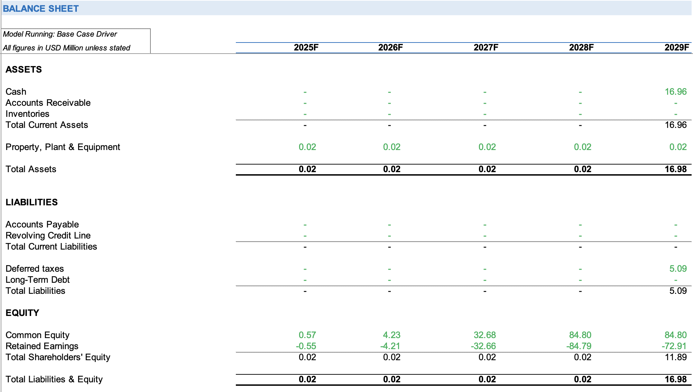Select the 2025F column header
The height and width of the screenshot is (392, 693).
click(x=306, y=47)
